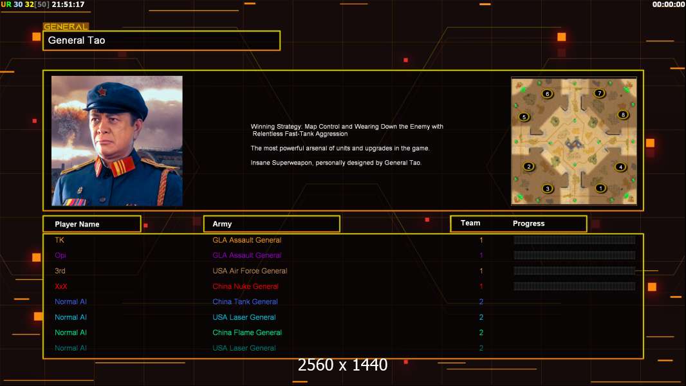Click the China Nuke General army
Screen dimensions: 686x386
coord(245,286)
